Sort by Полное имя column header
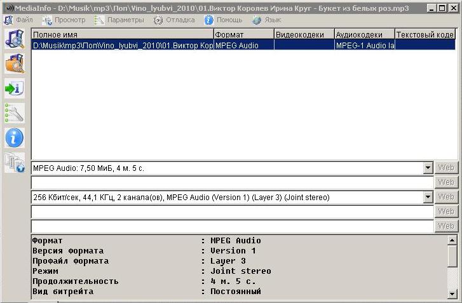This screenshot has height=303, width=462. pos(122,34)
